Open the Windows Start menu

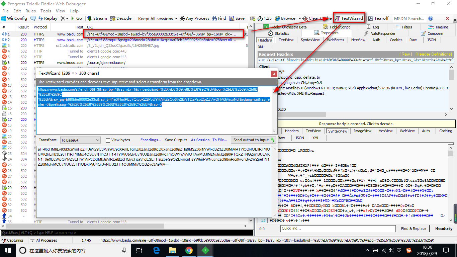8,250
